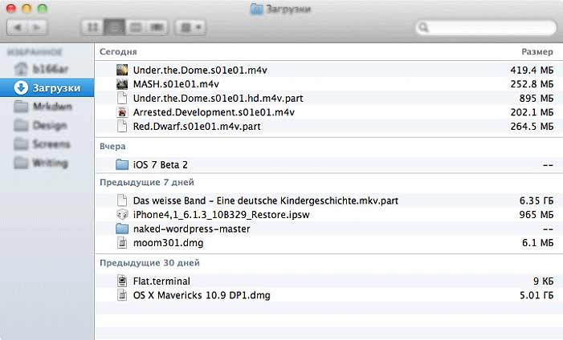The width and height of the screenshot is (563, 340).
Task: Click OS X Mavericks dmg icon
Action: [x=122, y=295]
